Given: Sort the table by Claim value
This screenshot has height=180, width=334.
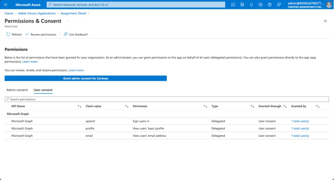Looking at the screenshot, I should (x=126, y=106).
